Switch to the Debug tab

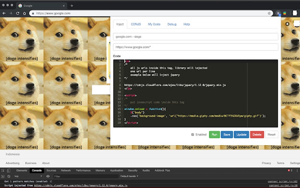coord(172,24)
